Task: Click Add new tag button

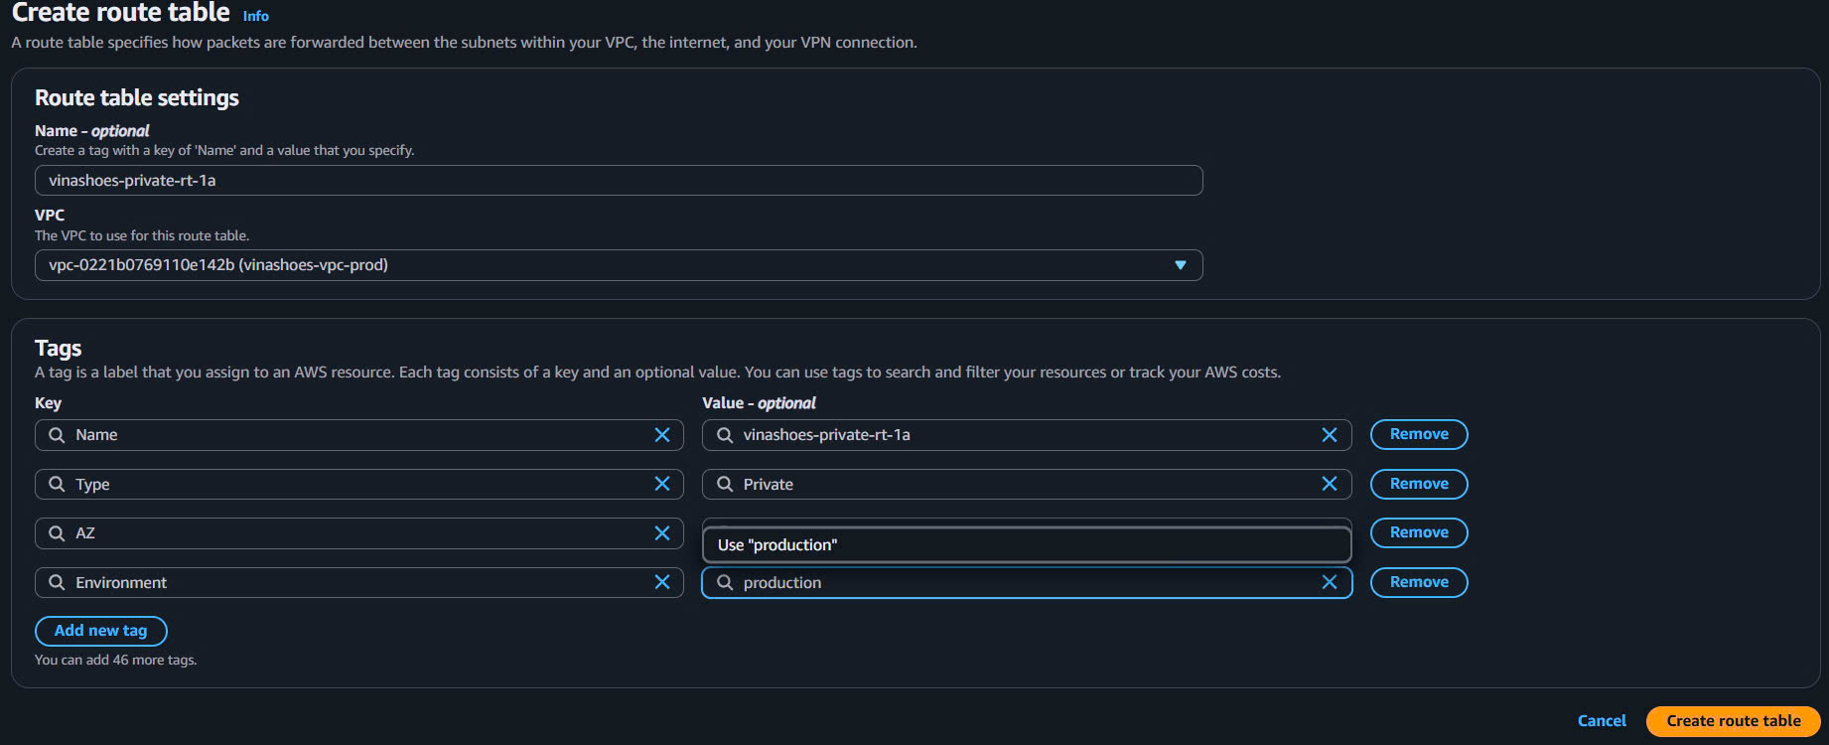Action: (x=100, y=631)
